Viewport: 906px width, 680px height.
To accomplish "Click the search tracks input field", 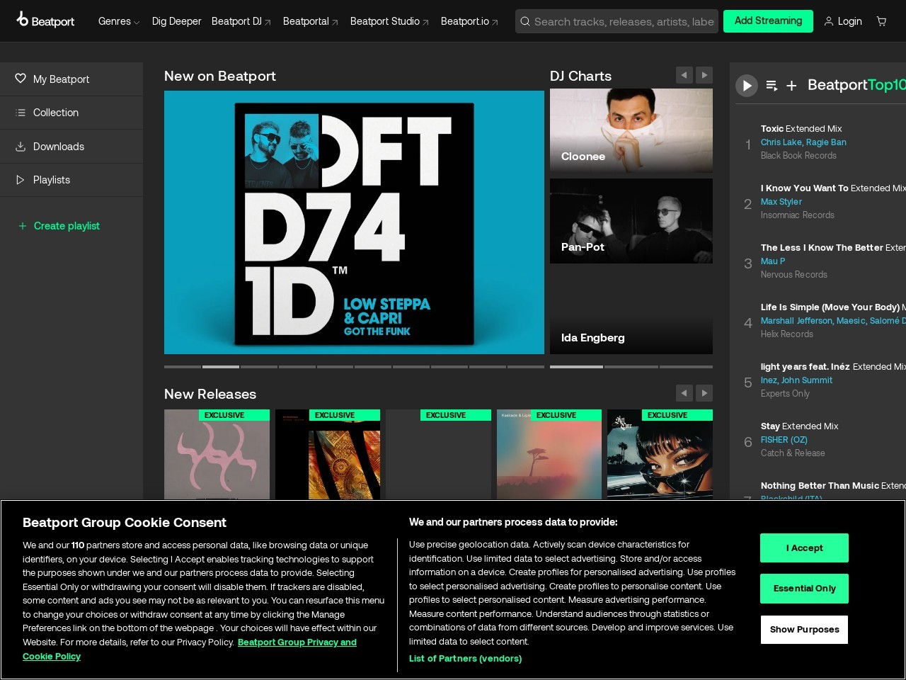I will (x=624, y=21).
